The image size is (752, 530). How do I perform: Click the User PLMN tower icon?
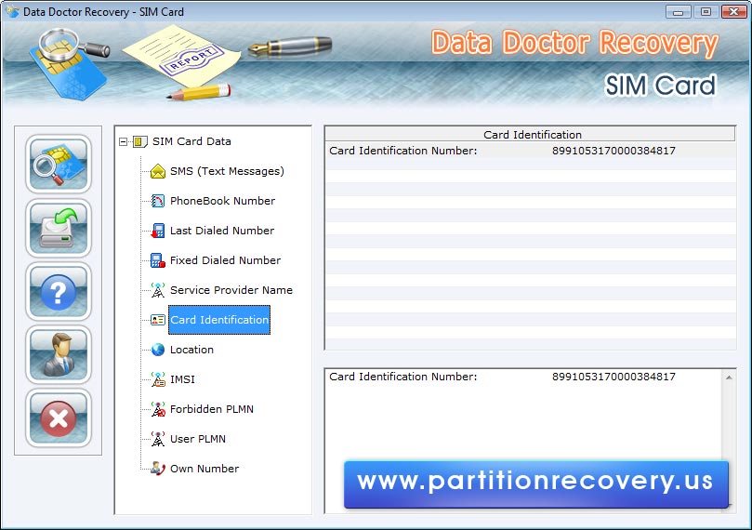click(x=158, y=439)
